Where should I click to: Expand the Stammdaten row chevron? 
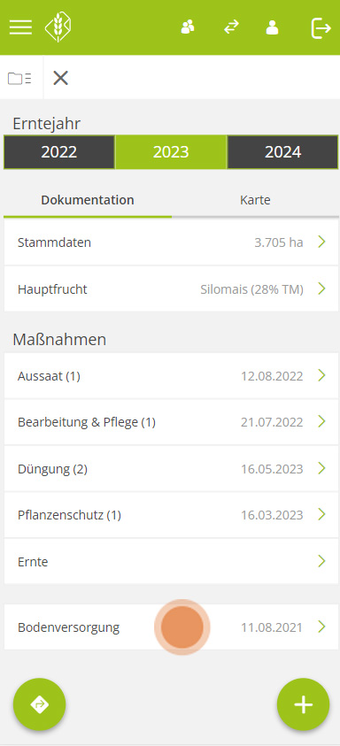click(322, 242)
